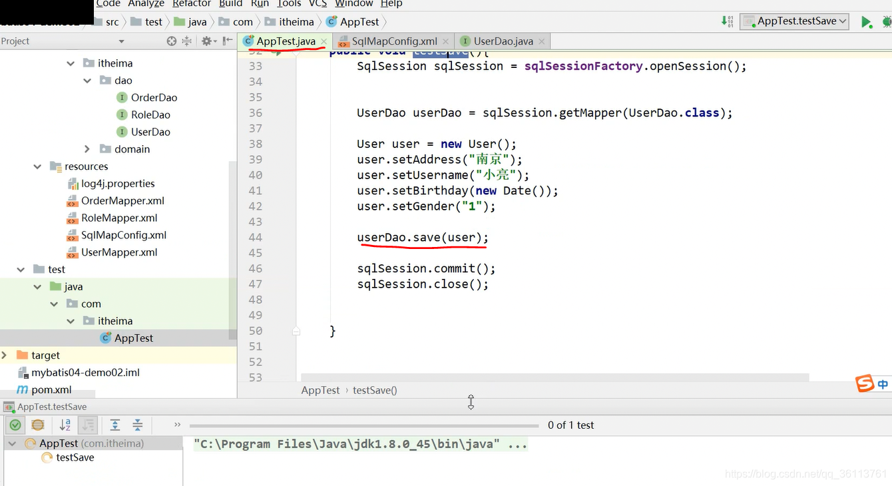This screenshot has height=486, width=892.
Task: Select RoleDao interface in project tree
Action: pyautogui.click(x=150, y=115)
